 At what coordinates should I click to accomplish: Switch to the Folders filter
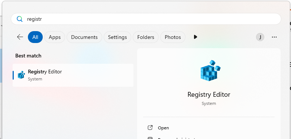tap(146, 37)
